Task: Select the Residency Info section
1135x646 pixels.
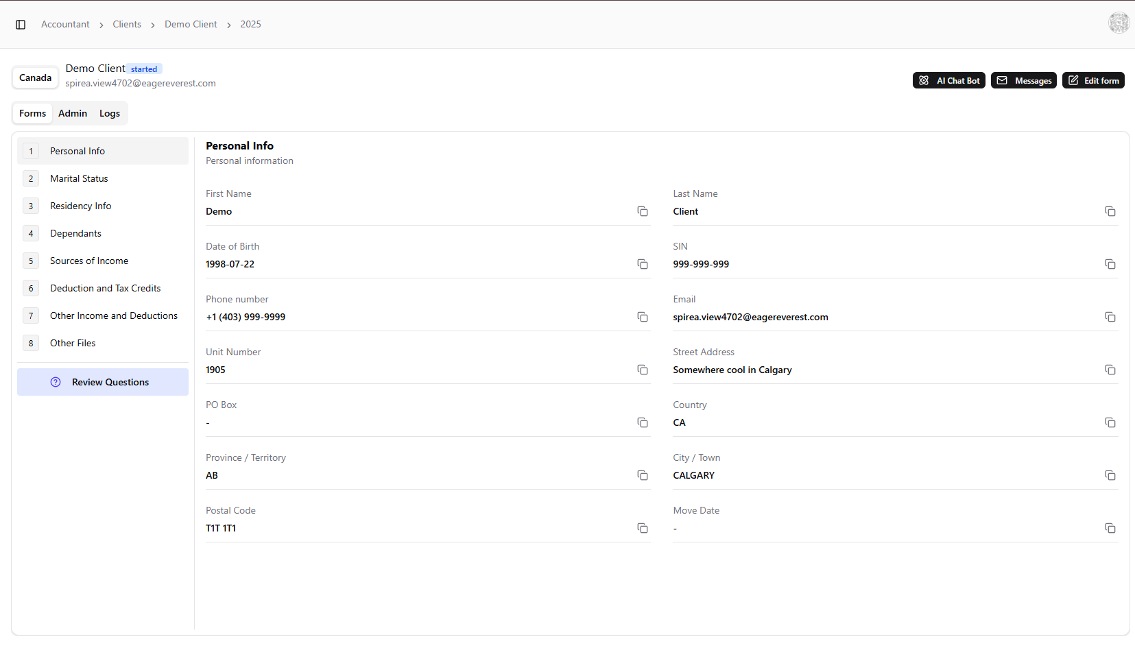Action: point(103,206)
